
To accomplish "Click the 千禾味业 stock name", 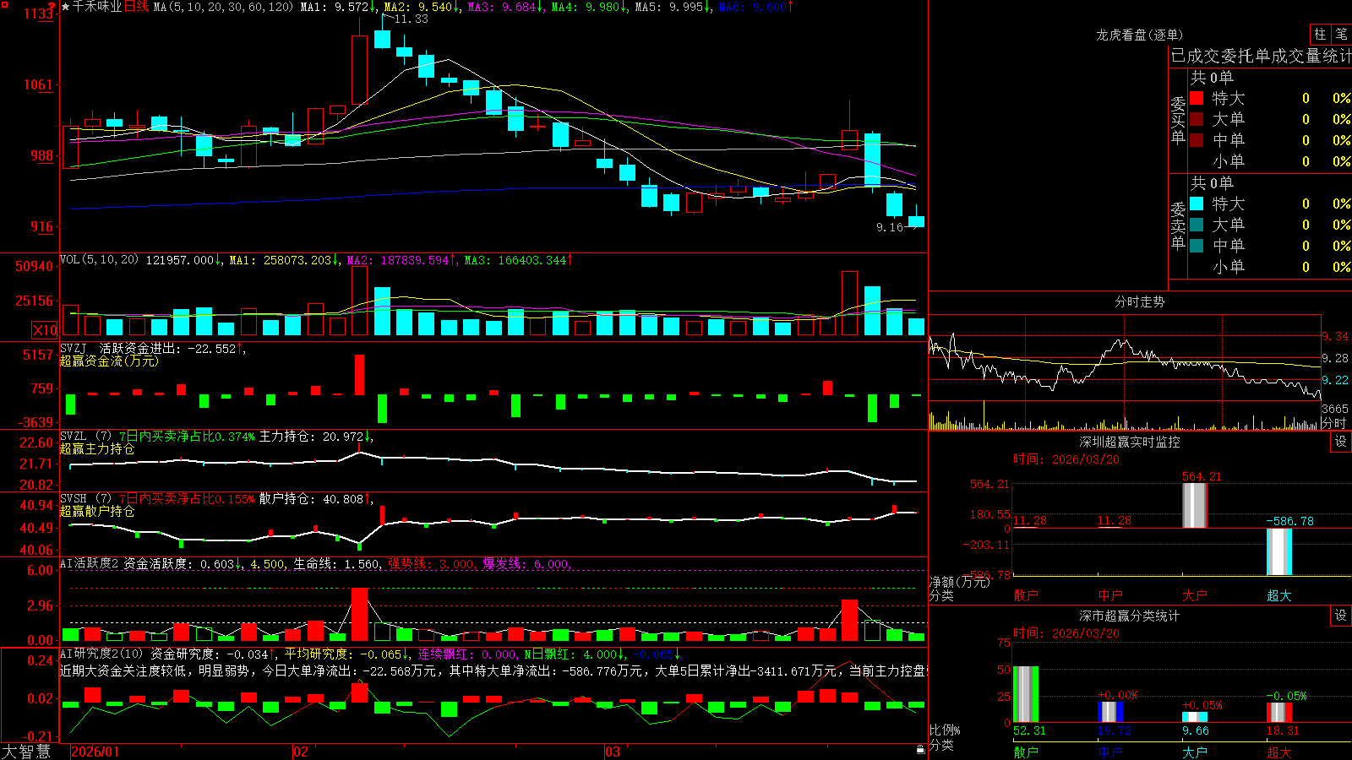I will [x=97, y=7].
